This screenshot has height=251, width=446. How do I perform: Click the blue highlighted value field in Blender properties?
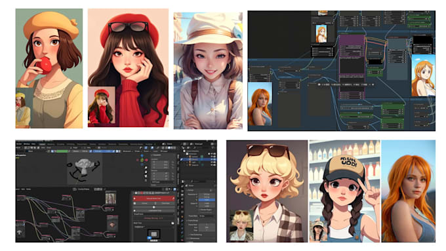pos(207,200)
